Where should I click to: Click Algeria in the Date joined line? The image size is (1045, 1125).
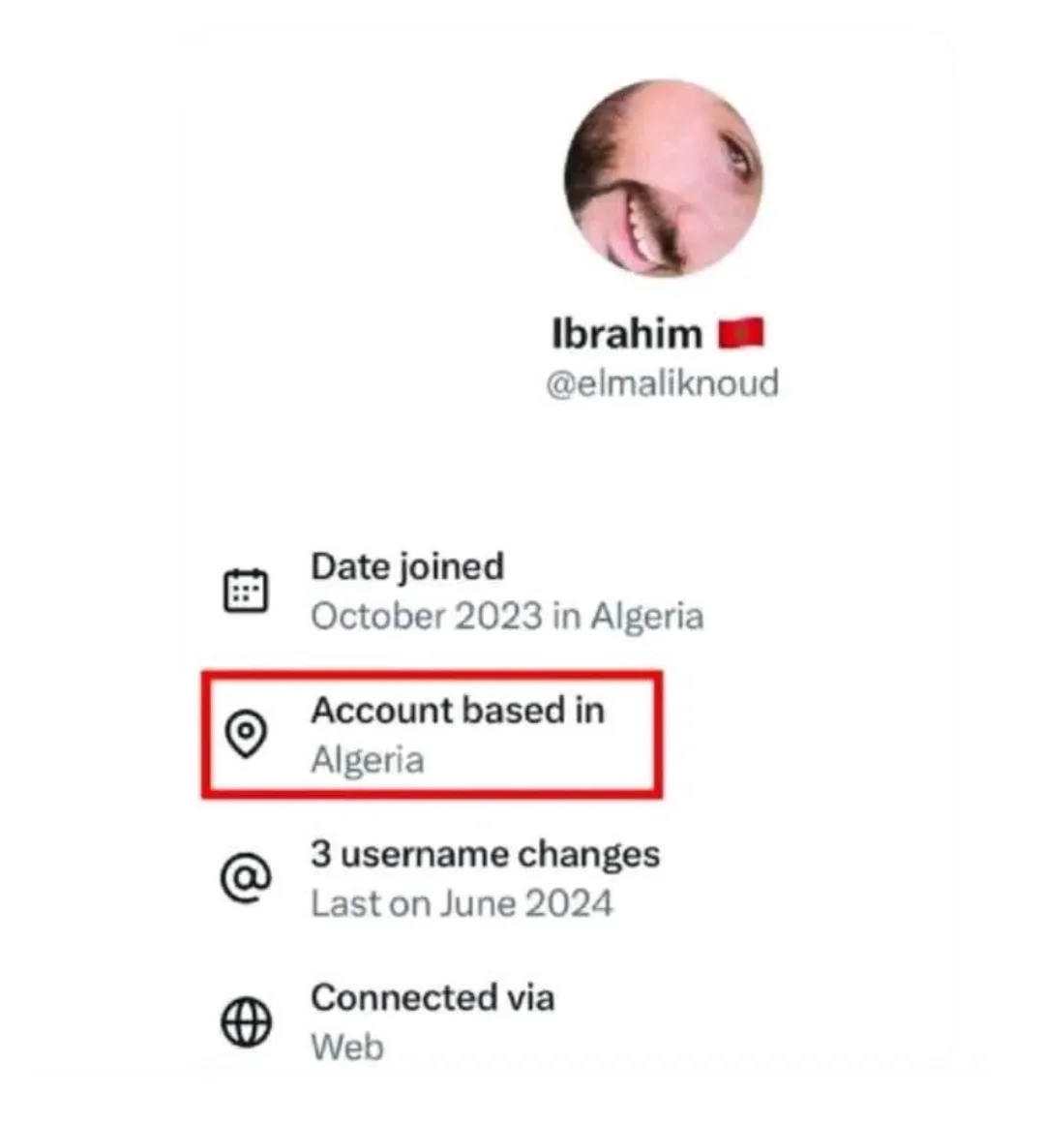(x=646, y=617)
